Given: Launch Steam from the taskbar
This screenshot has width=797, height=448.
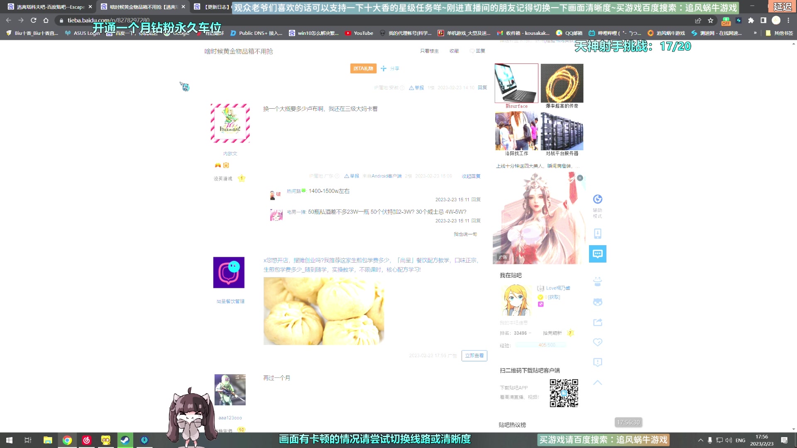Looking at the screenshot, I should 125,440.
